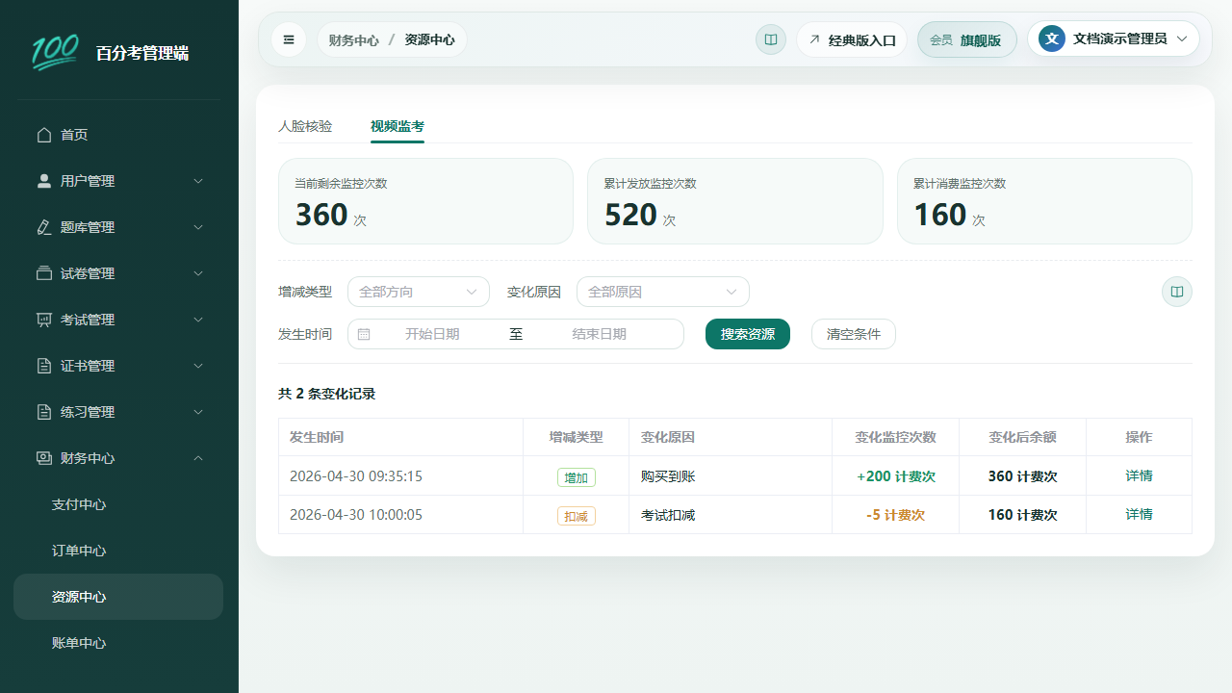The height and width of the screenshot is (693, 1232).
Task: Click the 累计发放监控次数 card
Action: (734, 201)
